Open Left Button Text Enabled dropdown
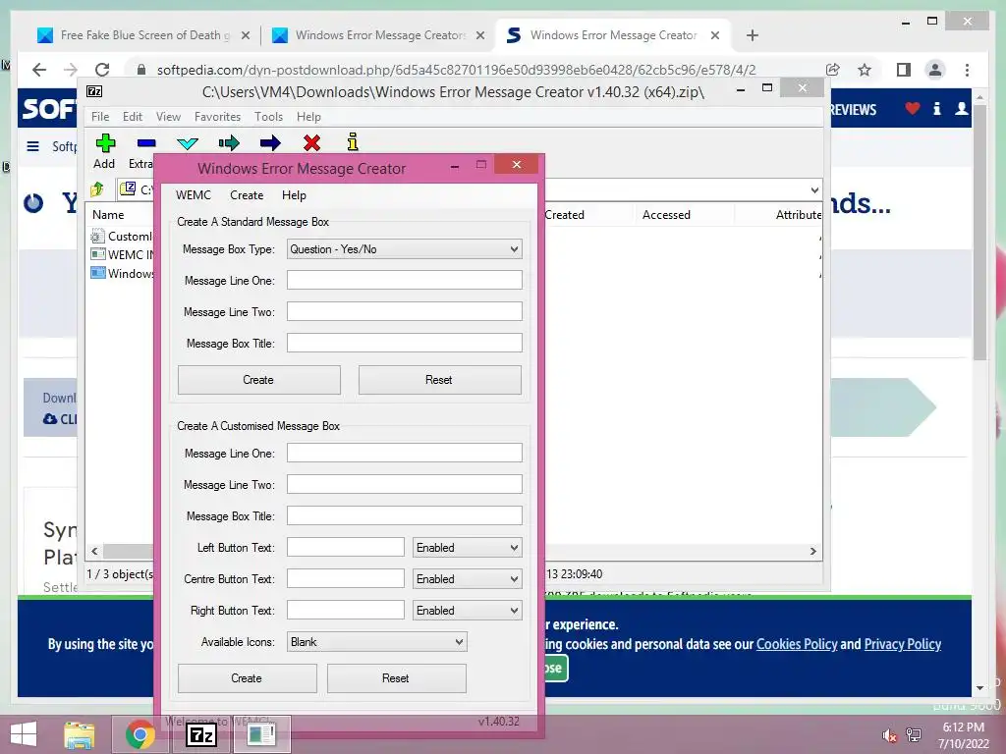 coord(467,547)
